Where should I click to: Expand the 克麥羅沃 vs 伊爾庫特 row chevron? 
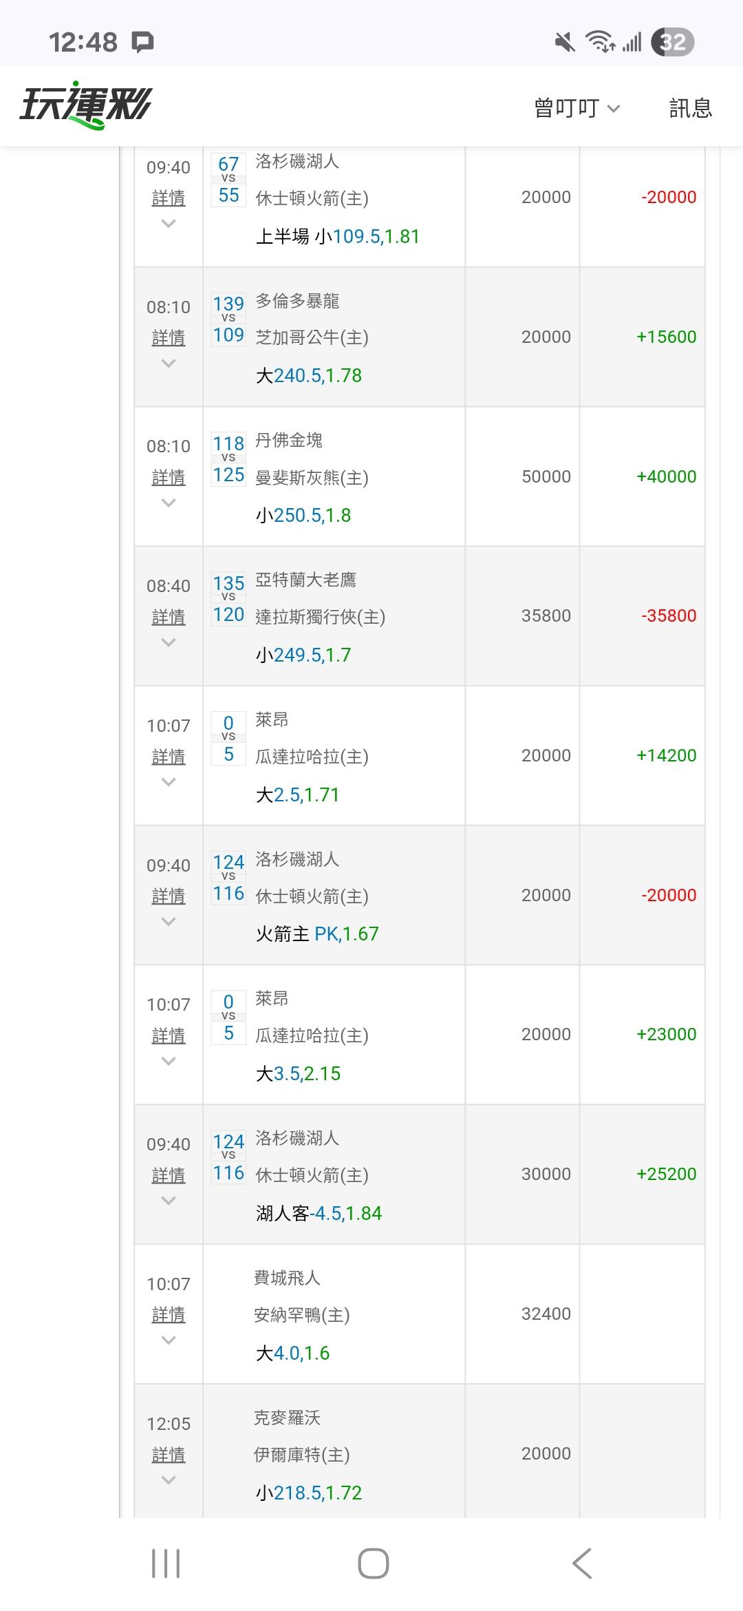click(x=169, y=1480)
